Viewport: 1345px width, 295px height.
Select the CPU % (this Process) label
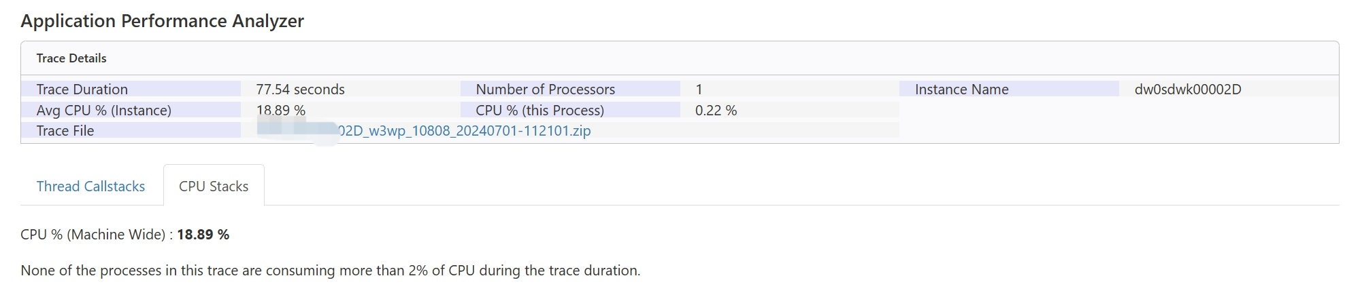[x=539, y=111]
